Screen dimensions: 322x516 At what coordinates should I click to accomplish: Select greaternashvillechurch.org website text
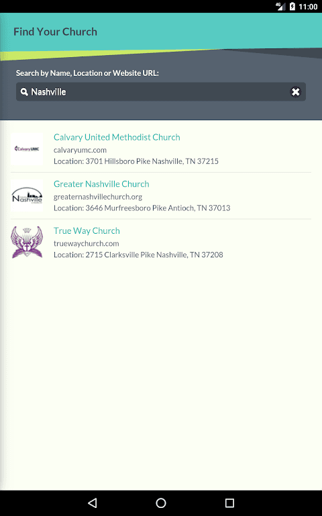coord(98,197)
